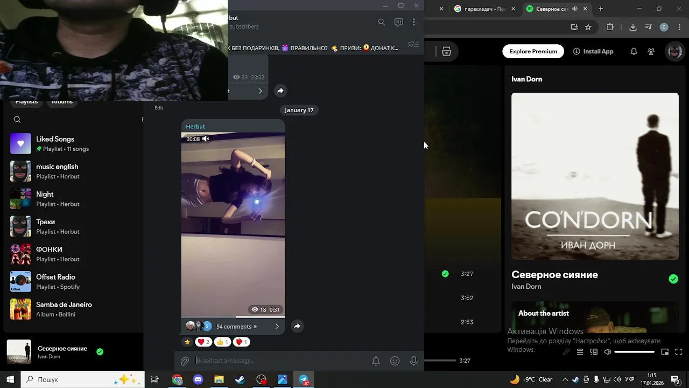Open Chrome media controls
Image resolution: width=689 pixels, height=388 pixels.
tap(649, 27)
